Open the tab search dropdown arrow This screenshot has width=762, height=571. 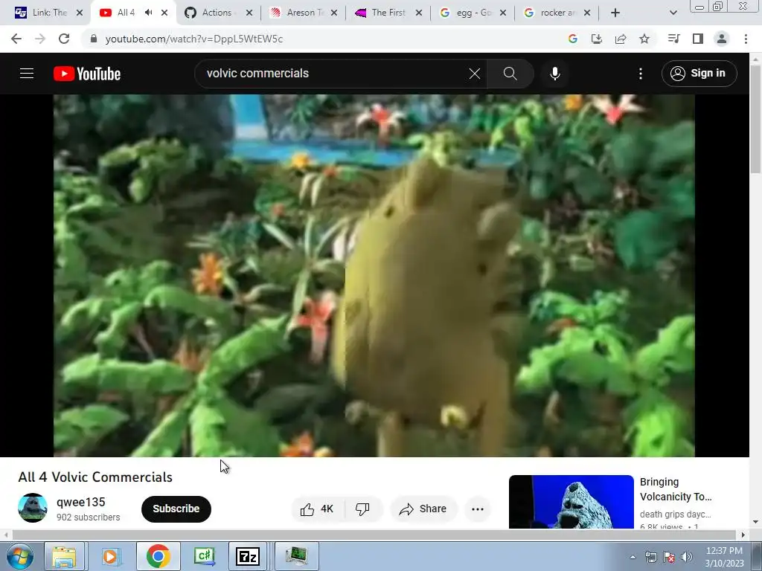tap(673, 13)
